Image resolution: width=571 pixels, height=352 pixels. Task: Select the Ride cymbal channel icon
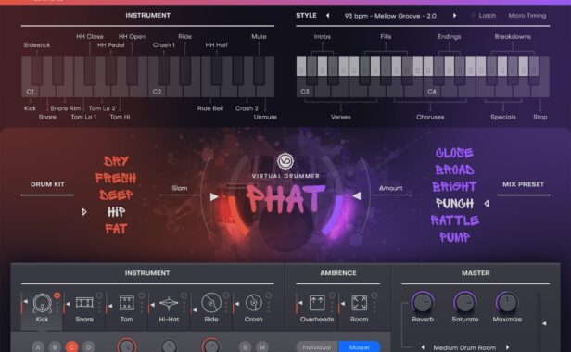211,303
